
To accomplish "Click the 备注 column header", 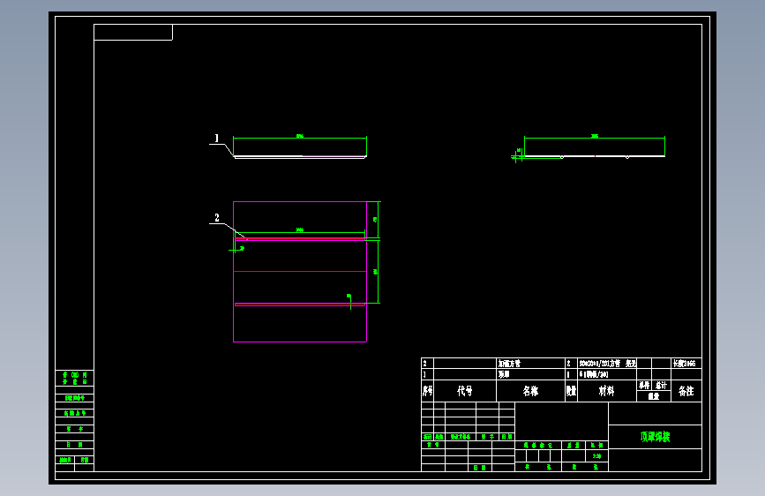I will click(686, 391).
